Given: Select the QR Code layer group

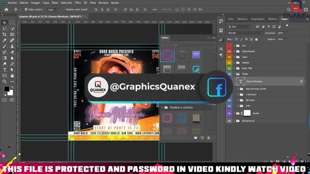Looking at the screenshot, I should click(269, 100).
